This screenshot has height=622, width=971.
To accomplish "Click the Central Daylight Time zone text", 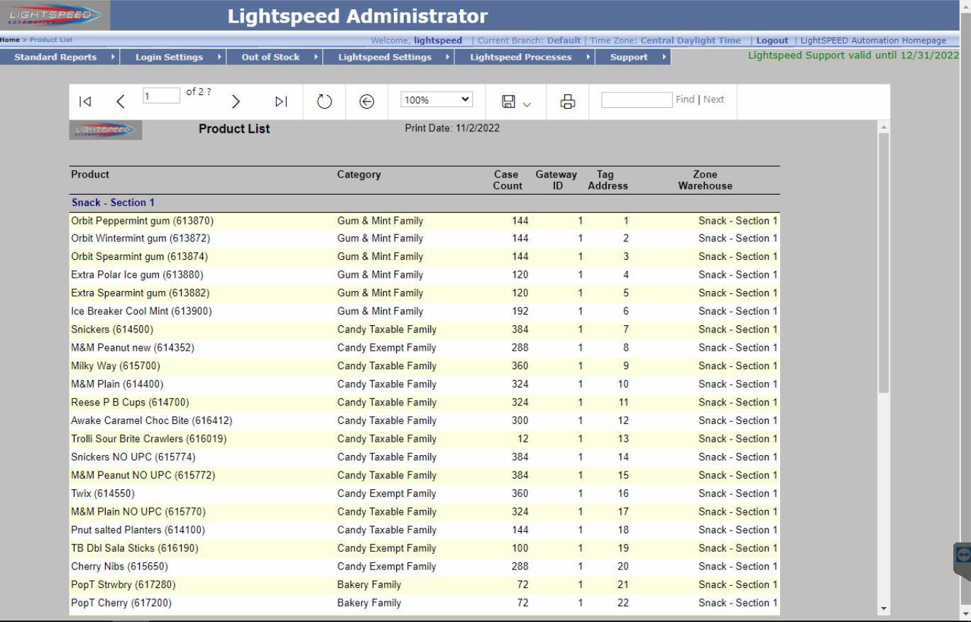I will [x=691, y=40].
